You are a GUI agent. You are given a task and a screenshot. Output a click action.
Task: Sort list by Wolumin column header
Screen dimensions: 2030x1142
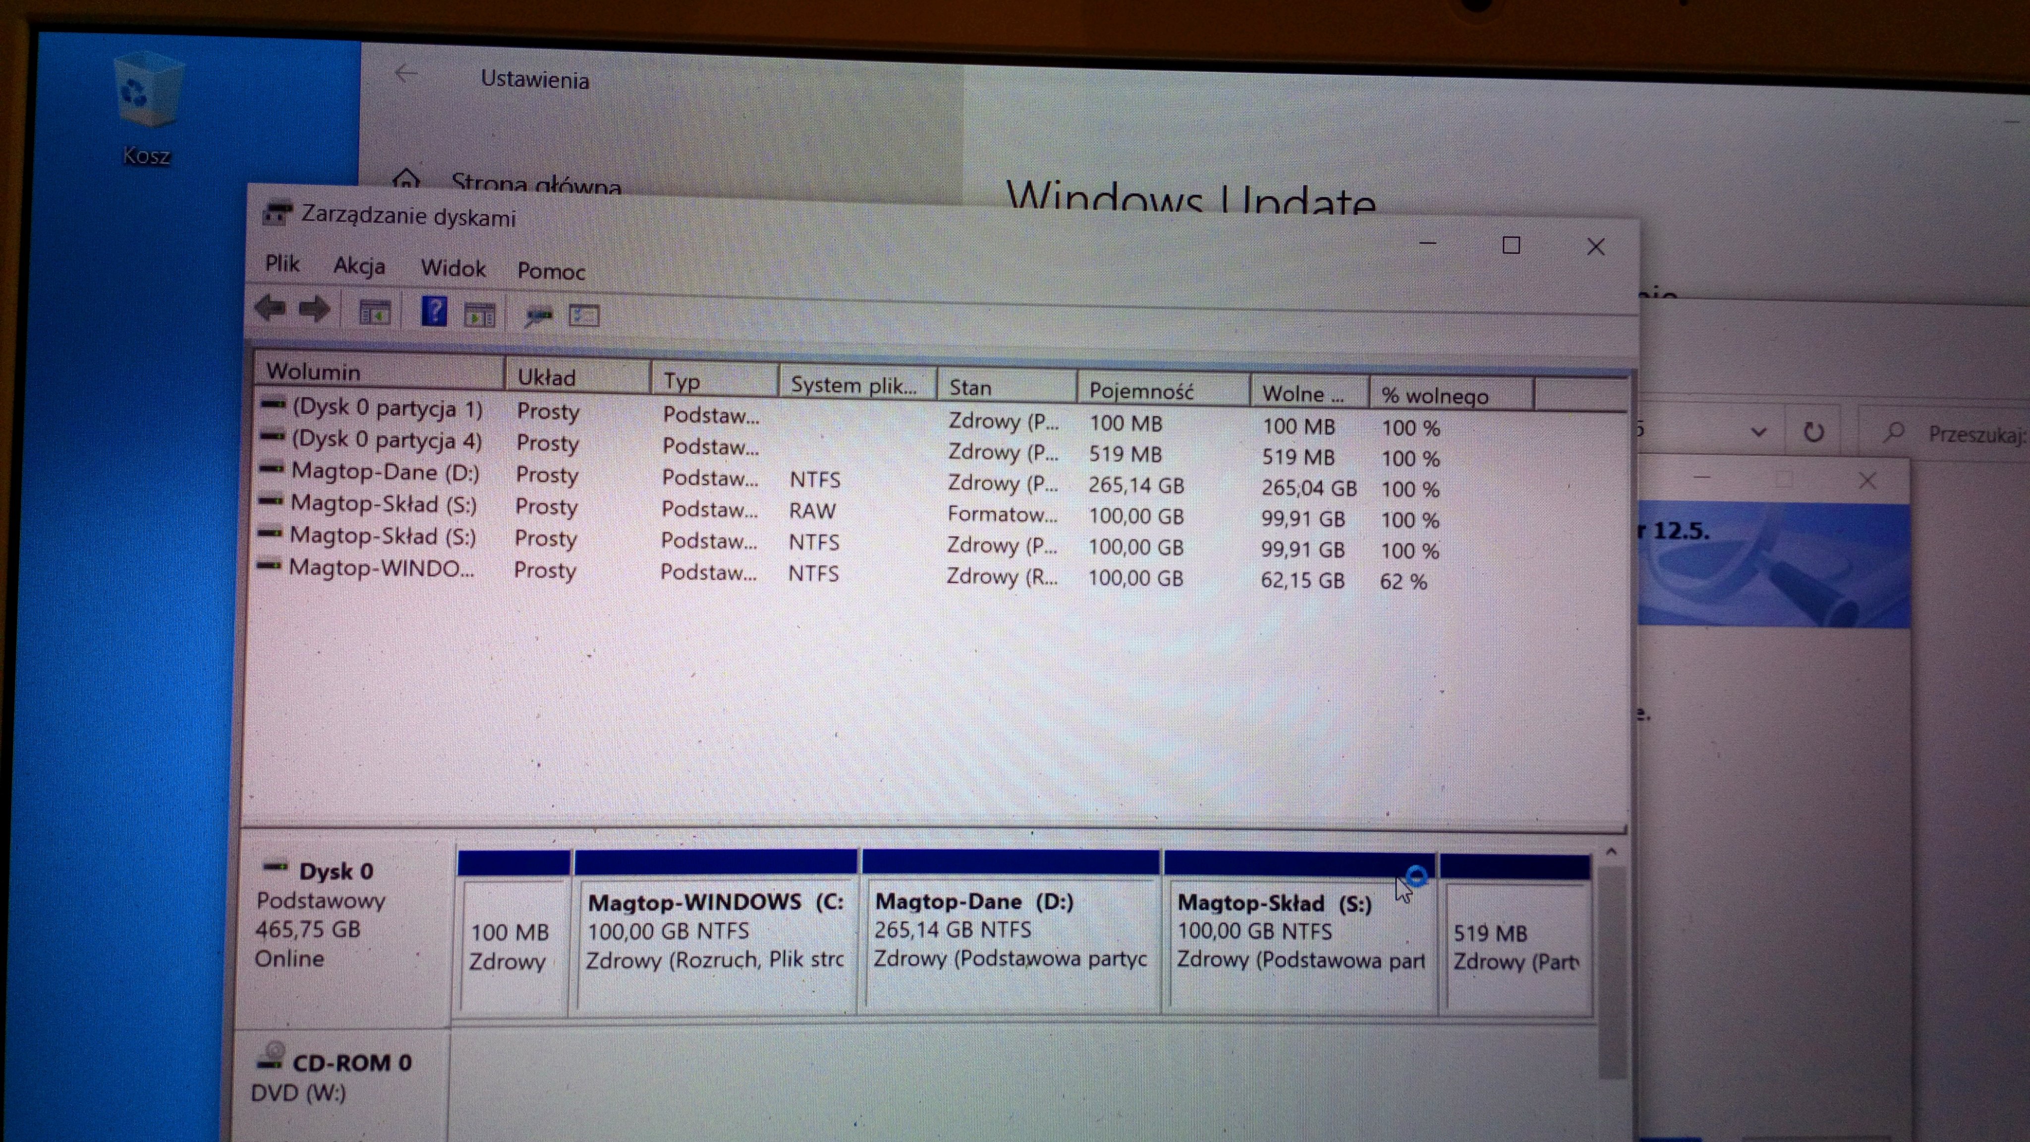pyautogui.click(x=314, y=372)
